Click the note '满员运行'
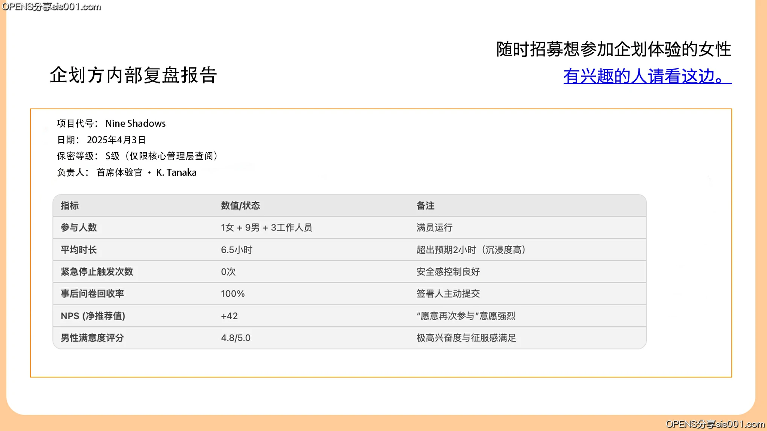This screenshot has width=767, height=431. tap(434, 227)
